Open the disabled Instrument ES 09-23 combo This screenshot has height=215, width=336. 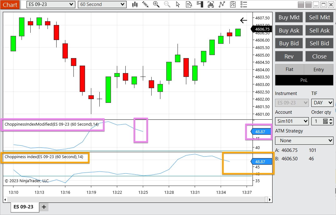292,103
